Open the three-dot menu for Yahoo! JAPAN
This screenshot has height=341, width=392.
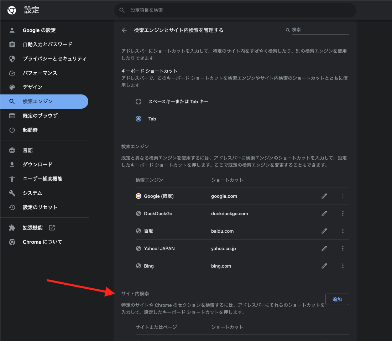tap(343, 248)
